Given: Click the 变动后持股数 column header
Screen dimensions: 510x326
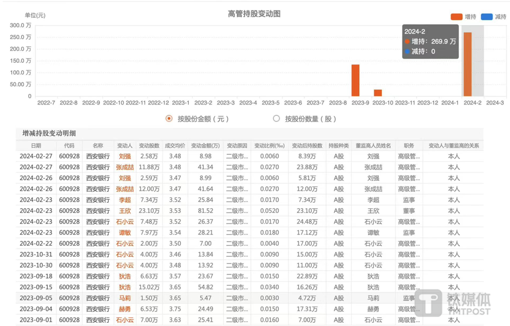Looking at the screenshot, I should (307, 146).
